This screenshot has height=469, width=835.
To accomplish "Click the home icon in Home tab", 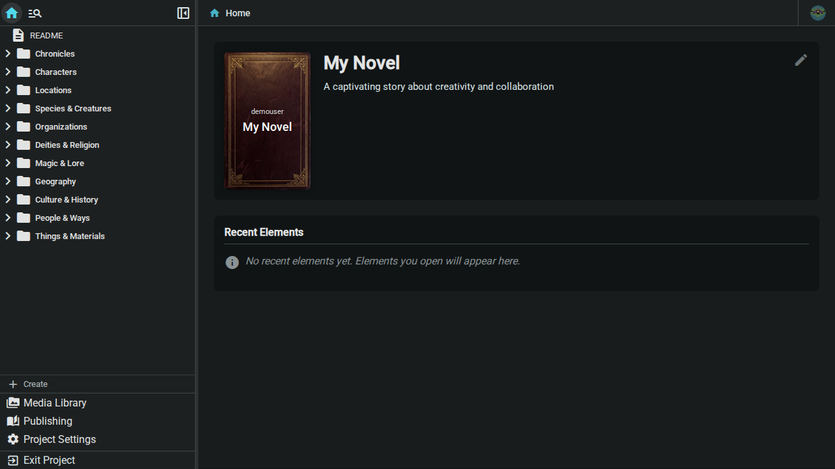I will tap(215, 13).
